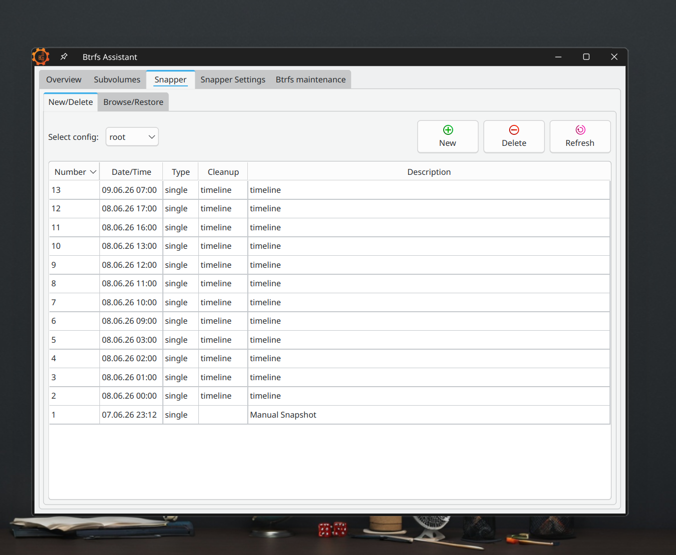Click the 08.06.26 10:00 date cell
Screen dimensions: 676x555
coord(131,302)
